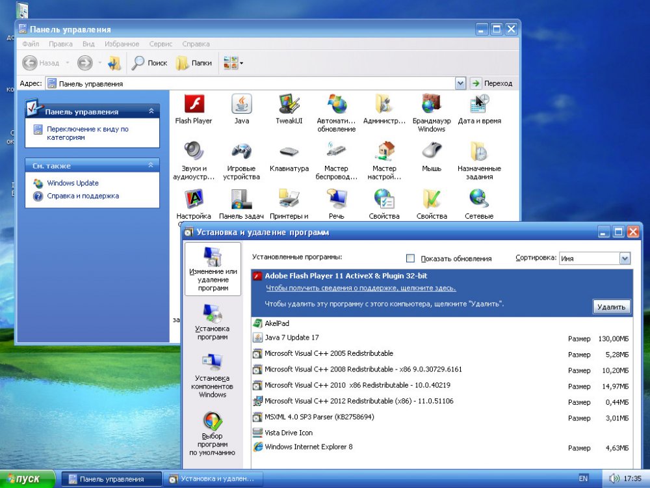Open Поиск in the Control Panel toolbar
Screen dimensions: 650x488
coord(149,63)
